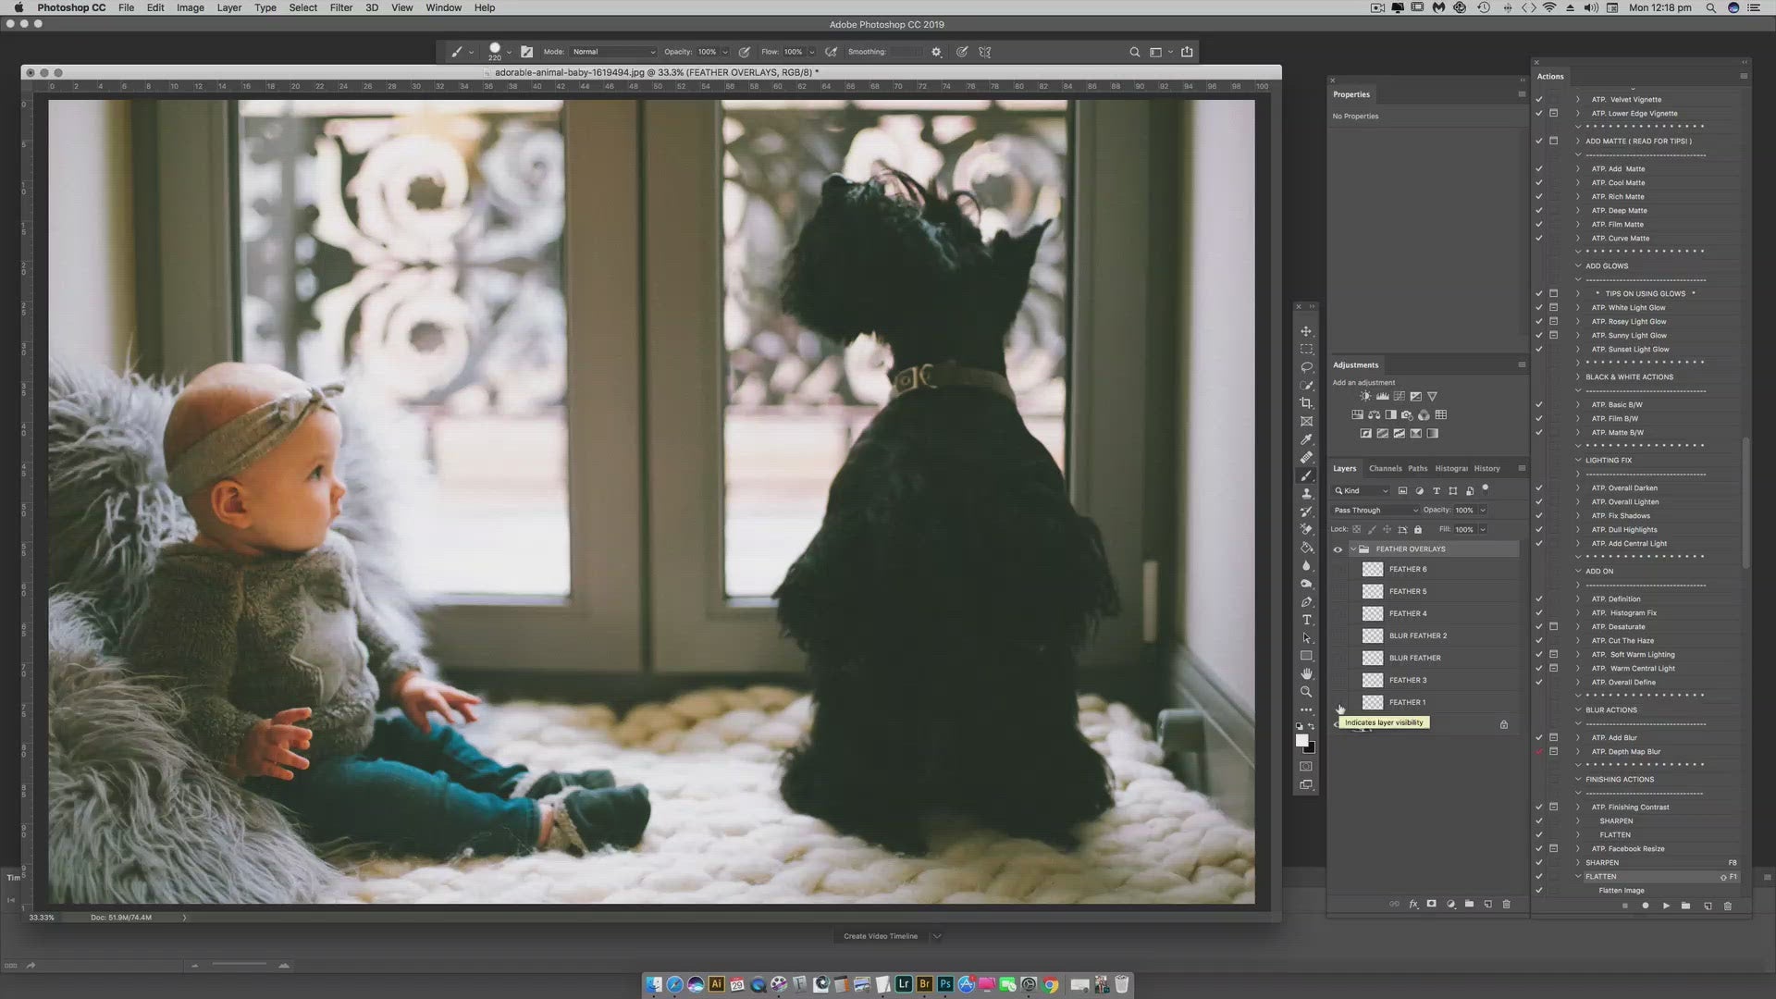Hide the FEATHER OVERLAYS group
The height and width of the screenshot is (999, 1776).
point(1338,549)
